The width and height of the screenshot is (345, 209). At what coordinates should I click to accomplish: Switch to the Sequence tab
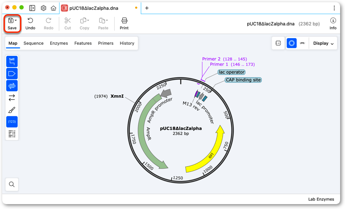pos(33,43)
